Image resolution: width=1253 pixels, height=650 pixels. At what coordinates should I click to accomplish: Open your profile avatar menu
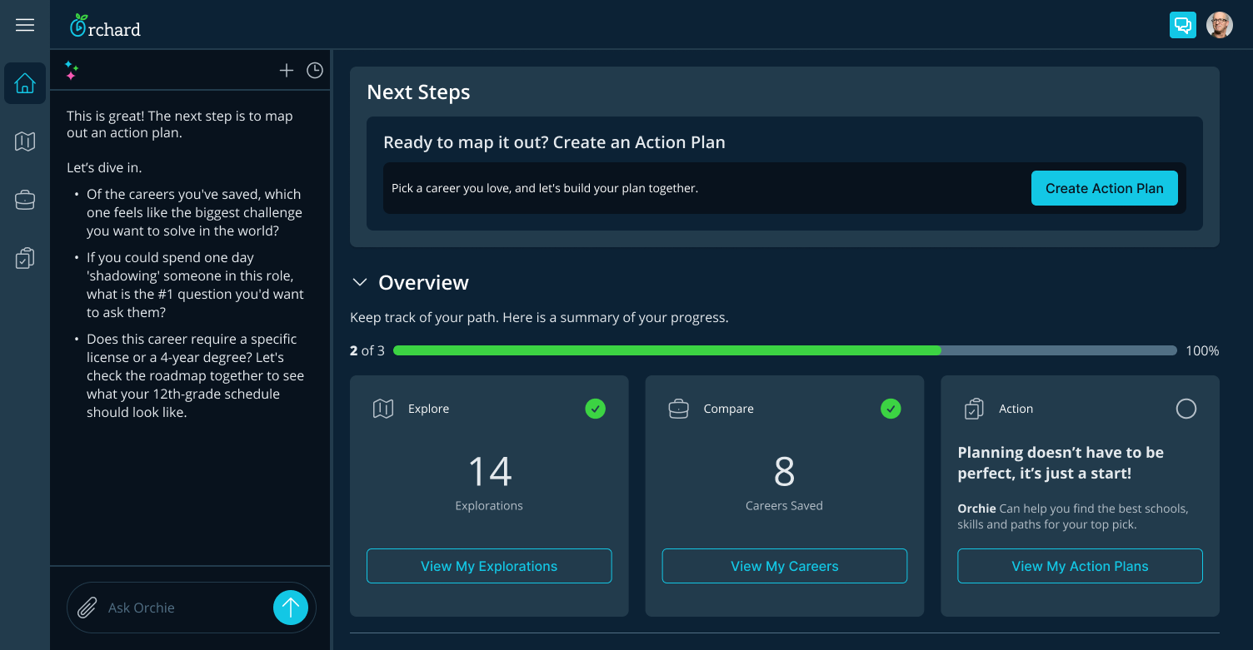(1220, 25)
